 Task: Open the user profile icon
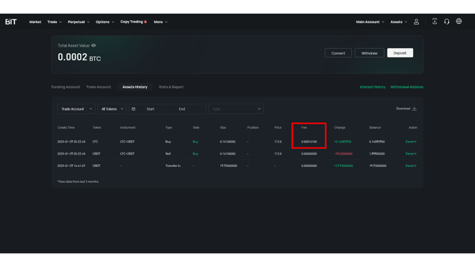click(416, 22)
